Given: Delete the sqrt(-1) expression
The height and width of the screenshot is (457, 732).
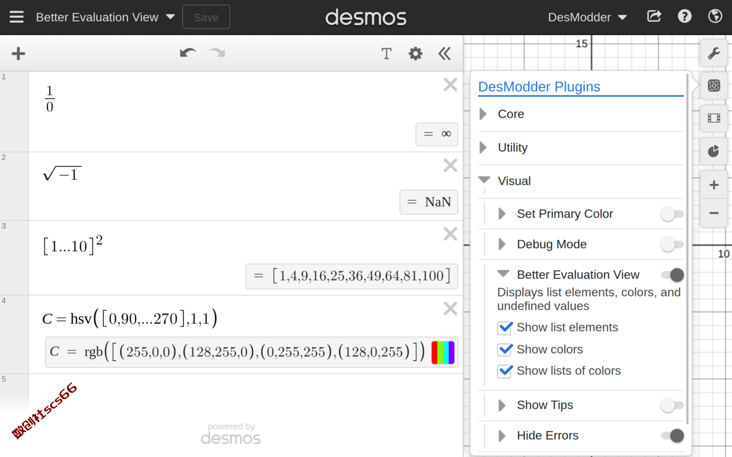Looking at the screenshot, I should click(x=450, y=165).
